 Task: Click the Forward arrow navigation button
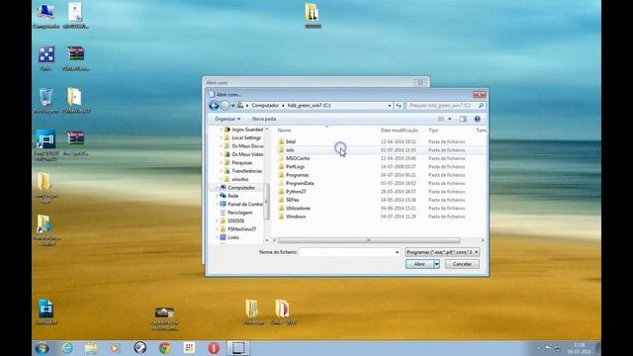click(x=225, y=106)
